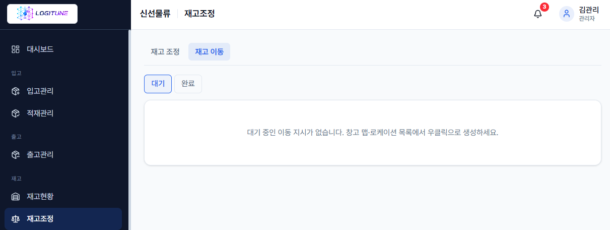Click the 신선물류 breadcrumb text
The height and width of the screenshot is (230, 610).
(x=155, y=14)
